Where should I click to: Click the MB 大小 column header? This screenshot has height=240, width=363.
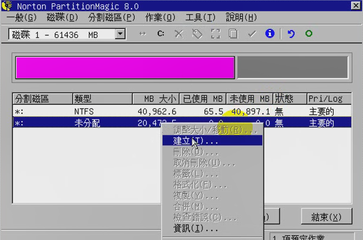click(156, 99)
